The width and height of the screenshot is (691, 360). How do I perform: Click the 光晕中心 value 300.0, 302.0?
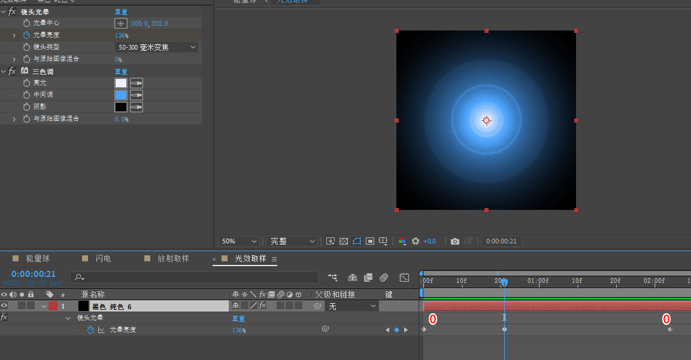149,23
